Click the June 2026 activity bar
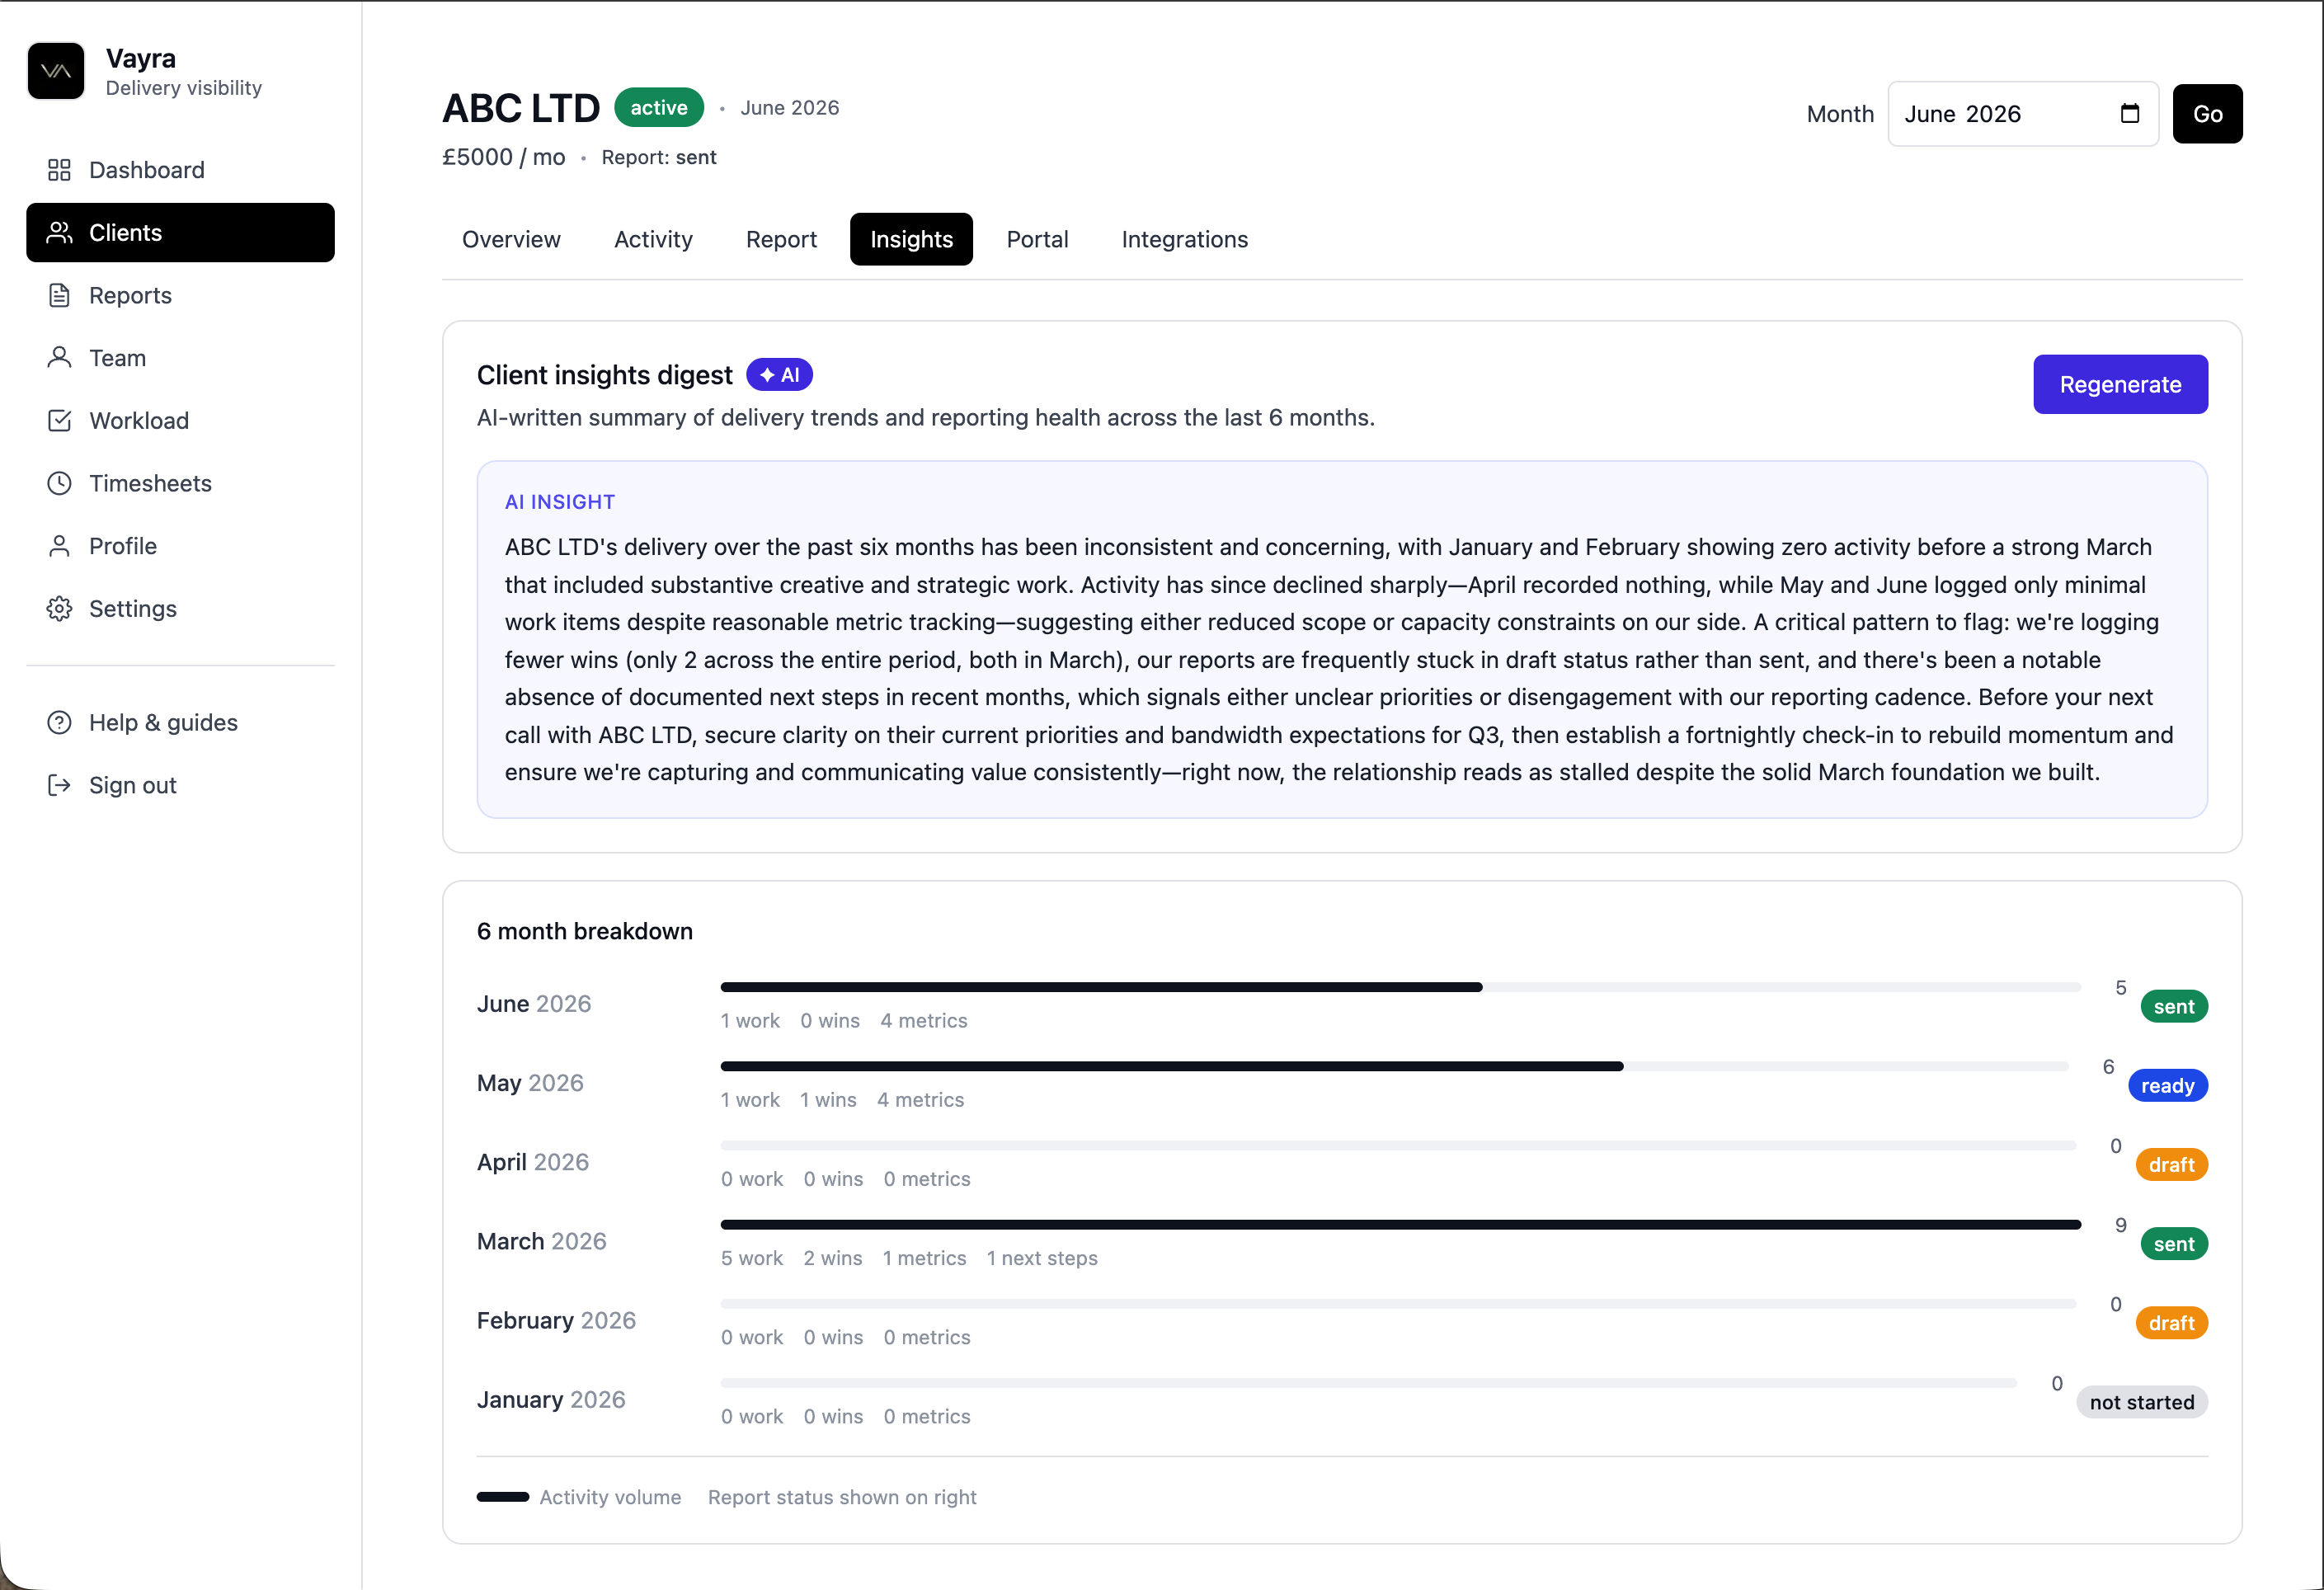This screenshot has width=2324, height=1590. (x=1400, y=987)
